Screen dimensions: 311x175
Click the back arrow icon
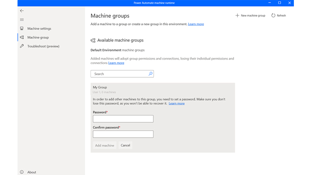tap(22, 11)
